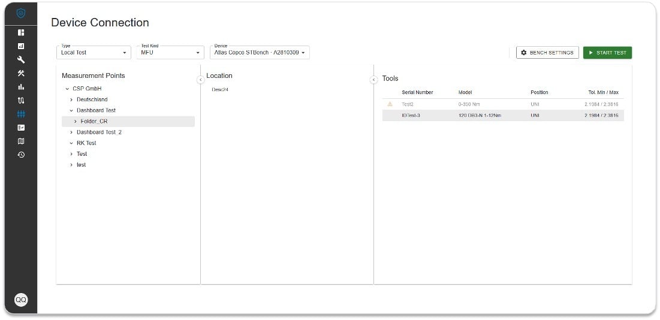Viewport: 660px width, 320px height.
Task: Click the Device Connection page title
Action: (100, 23)
